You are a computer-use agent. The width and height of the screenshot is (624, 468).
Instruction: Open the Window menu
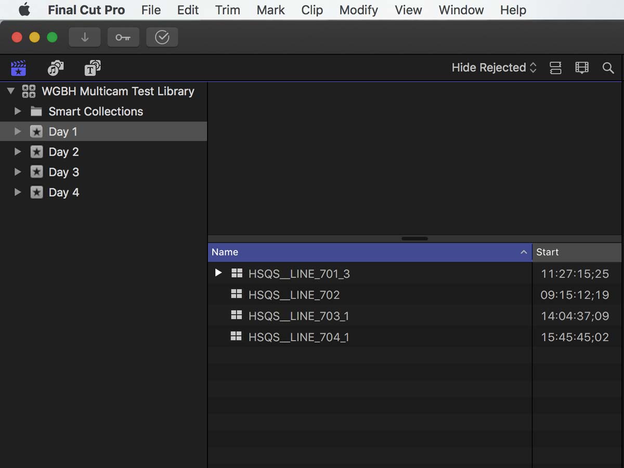point(461,10)
